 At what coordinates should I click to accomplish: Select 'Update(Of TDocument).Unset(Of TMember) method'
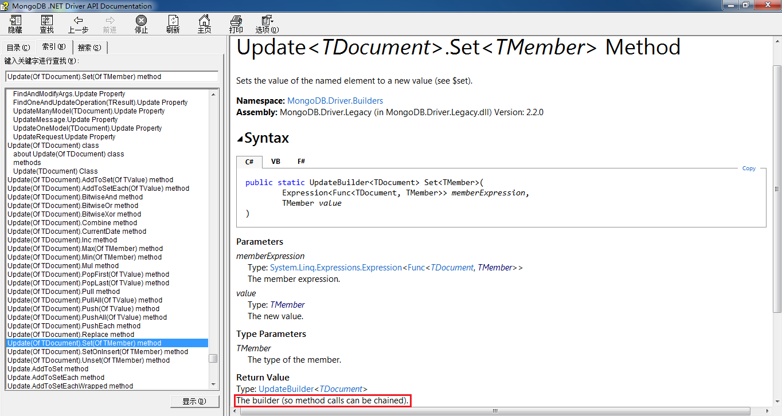(88, 360)
